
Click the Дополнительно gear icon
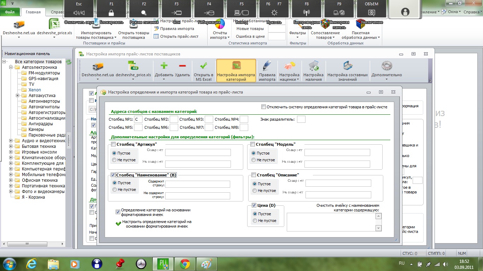386,66
